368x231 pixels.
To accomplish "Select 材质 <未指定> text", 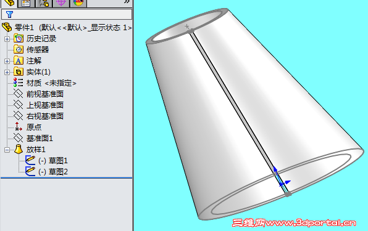I will (51, 83).
